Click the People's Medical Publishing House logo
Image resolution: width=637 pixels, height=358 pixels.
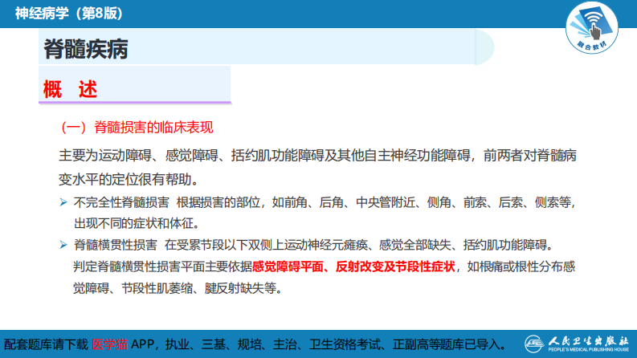tap(577, 344)
